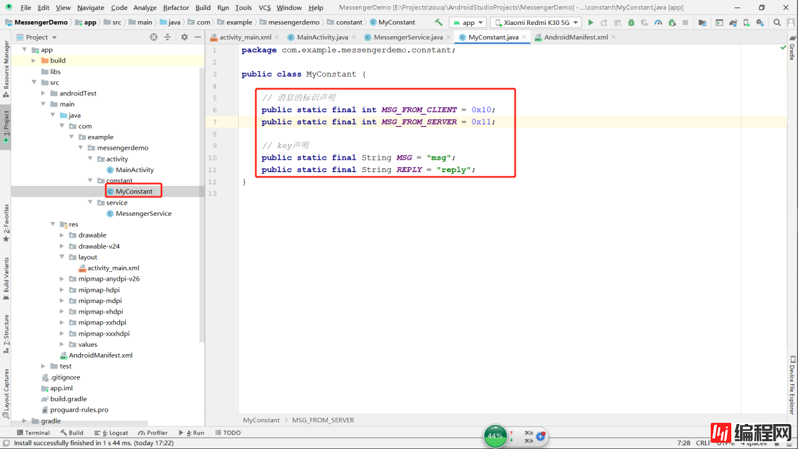The width and height of the screenshot is (798, 449).
Task: Open the Build tool window
Action: pos(72,433)
